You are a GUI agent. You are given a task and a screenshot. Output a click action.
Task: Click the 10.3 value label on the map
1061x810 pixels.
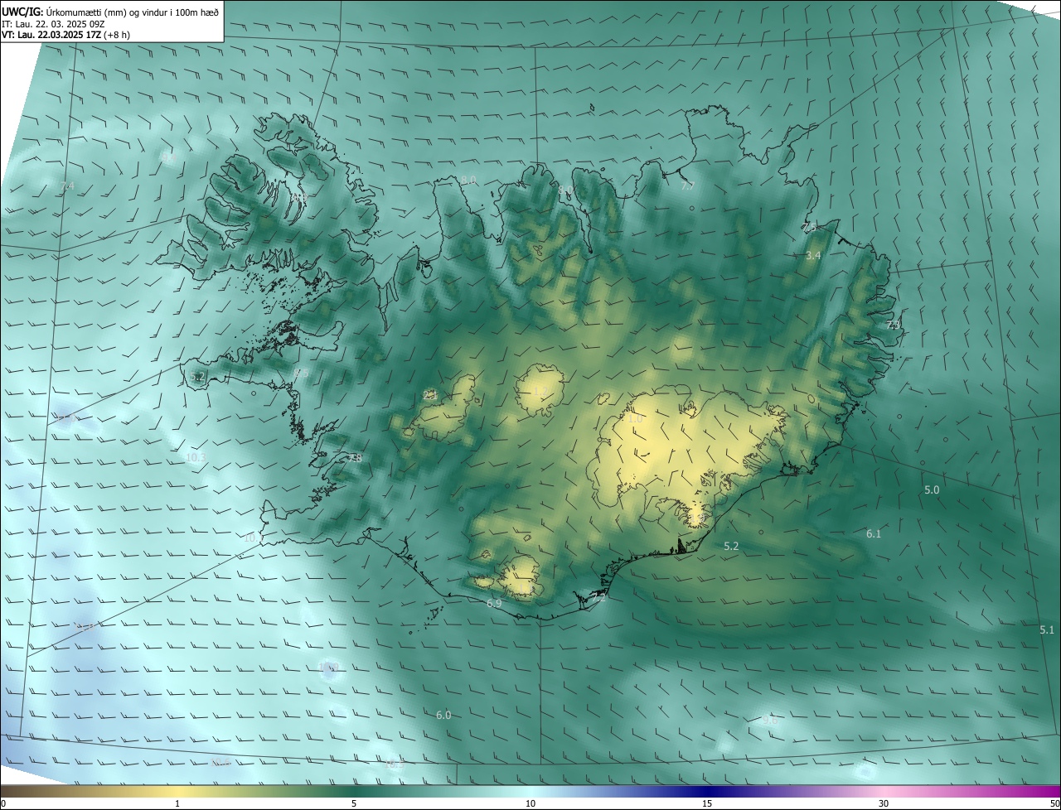pos(196,457)
